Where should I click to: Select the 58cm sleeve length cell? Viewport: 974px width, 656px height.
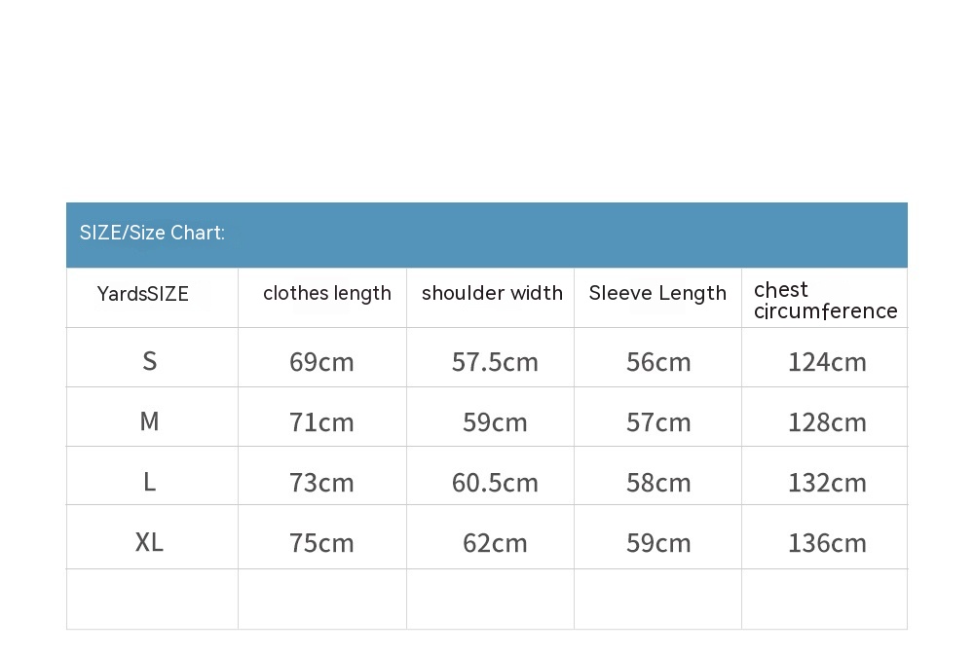coord(658,483)
